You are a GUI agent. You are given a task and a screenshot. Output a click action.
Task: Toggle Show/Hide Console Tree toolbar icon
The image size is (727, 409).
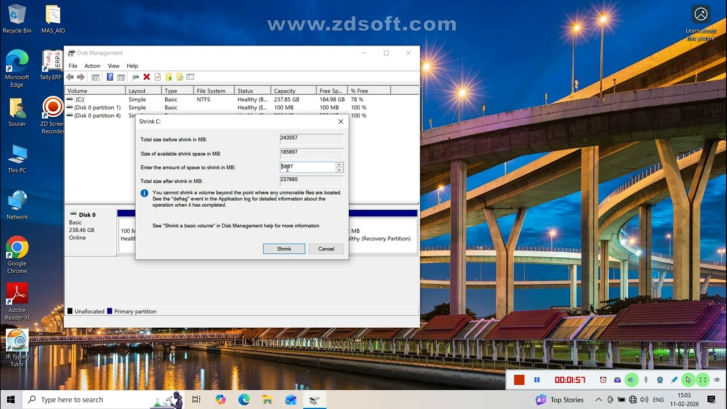pyautogui.click(x=95, y=77)
